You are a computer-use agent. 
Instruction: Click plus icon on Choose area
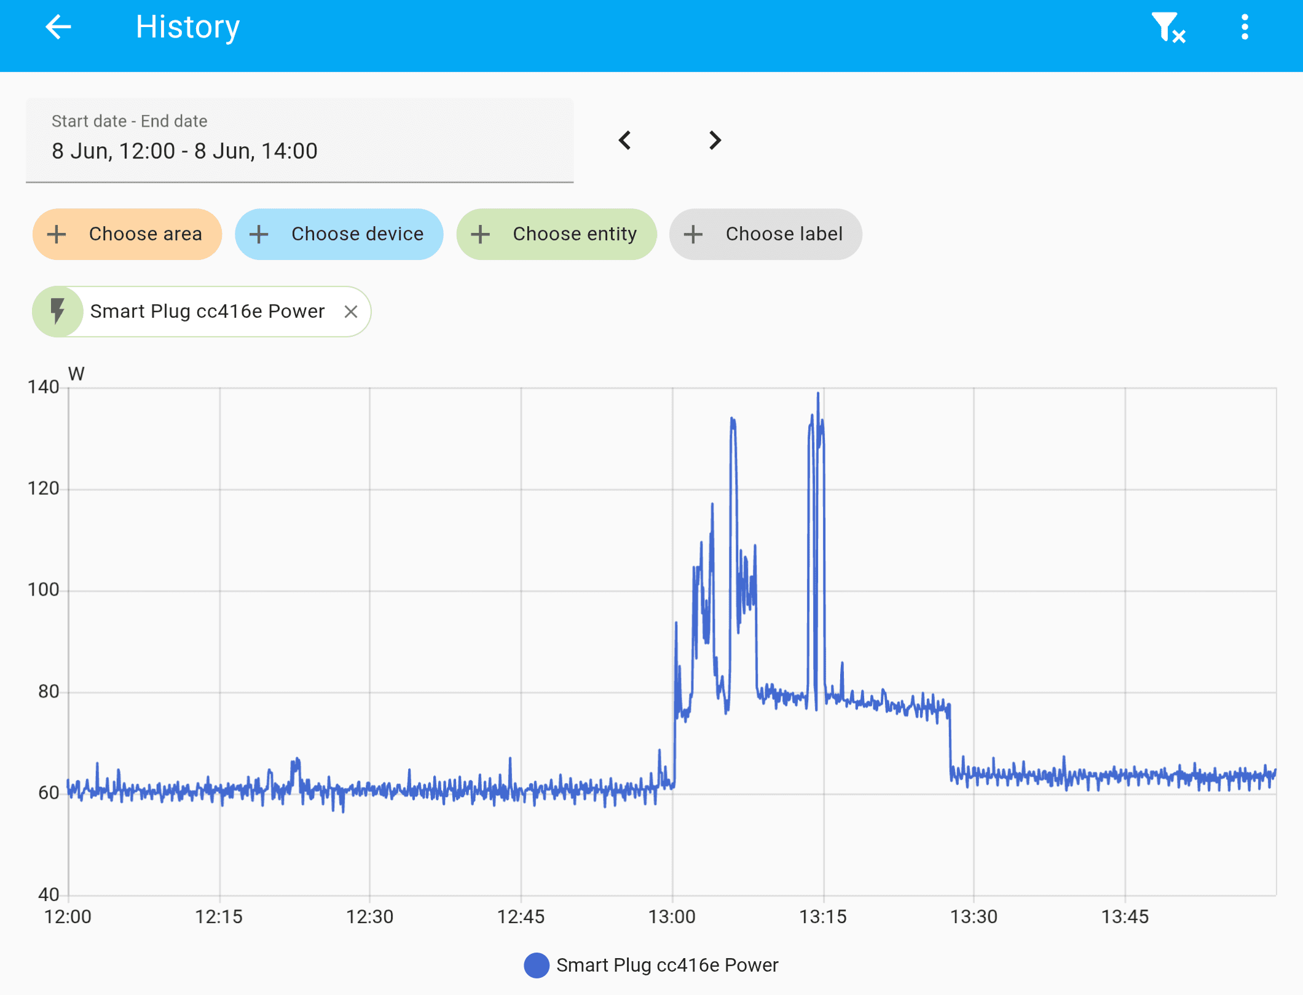coord(57,234)
